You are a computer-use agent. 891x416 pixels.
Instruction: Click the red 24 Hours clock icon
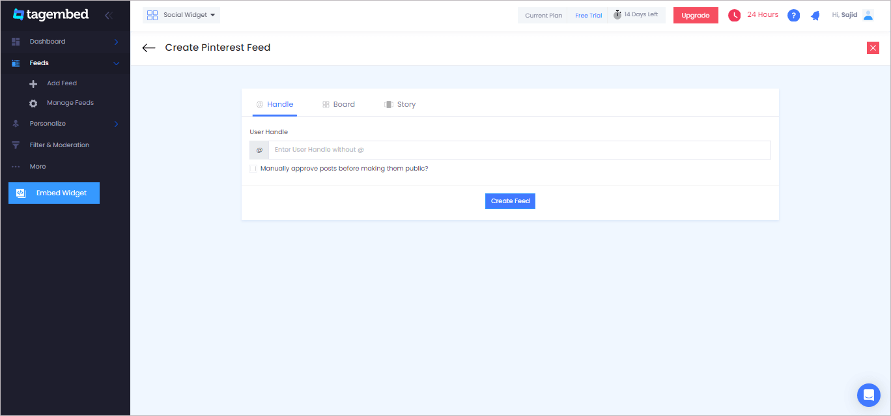click(x=734, y=15)
